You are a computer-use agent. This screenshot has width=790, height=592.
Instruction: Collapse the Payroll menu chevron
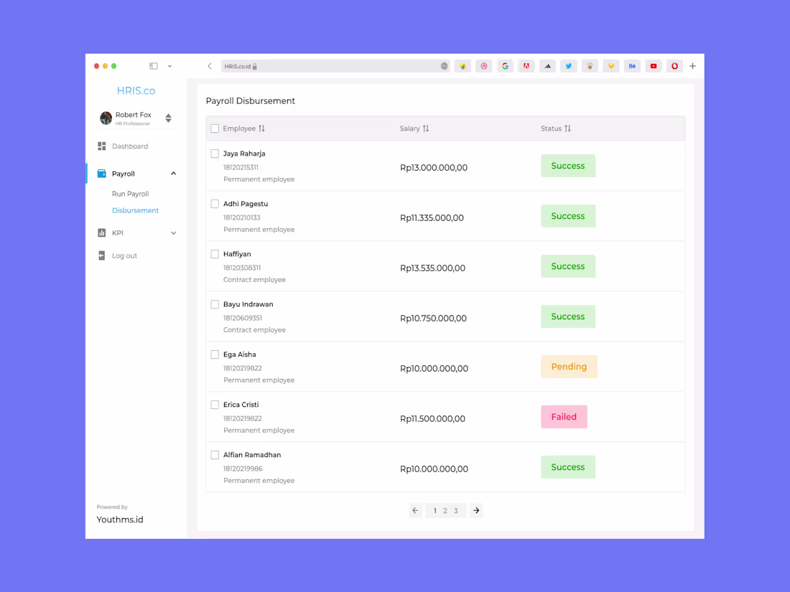coord(173,174)
